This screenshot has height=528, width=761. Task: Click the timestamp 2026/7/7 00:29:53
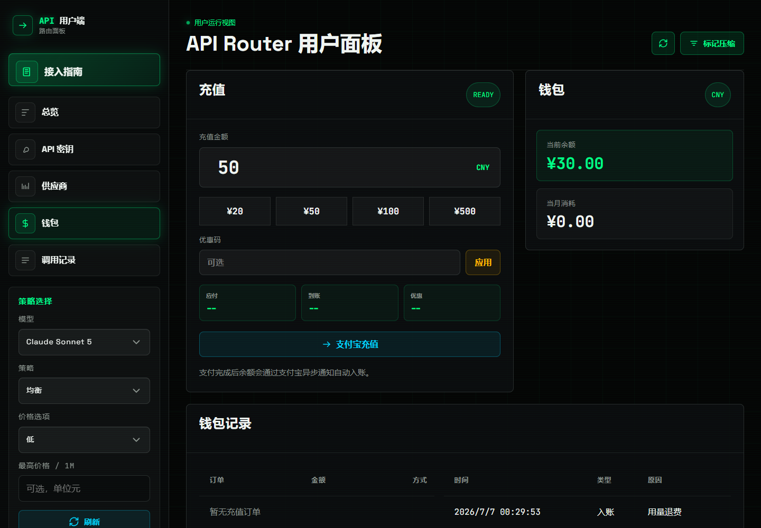497,512
